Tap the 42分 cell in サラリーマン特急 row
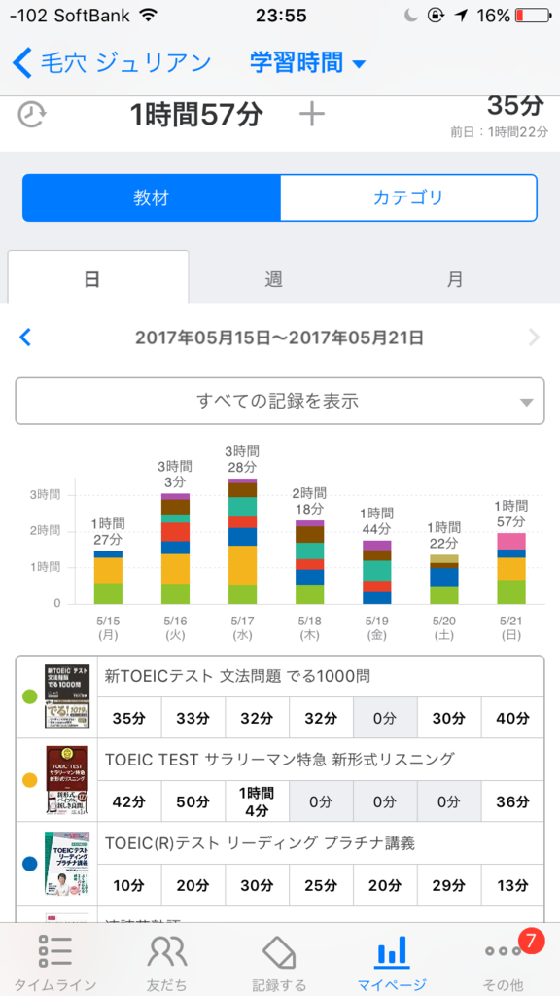Viewport: 560px width, 996px height. click(x=129, y=801)
